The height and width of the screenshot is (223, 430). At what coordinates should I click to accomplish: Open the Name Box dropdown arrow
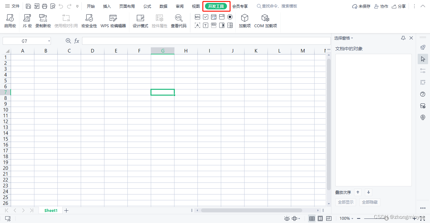click(x=49, y=41)
